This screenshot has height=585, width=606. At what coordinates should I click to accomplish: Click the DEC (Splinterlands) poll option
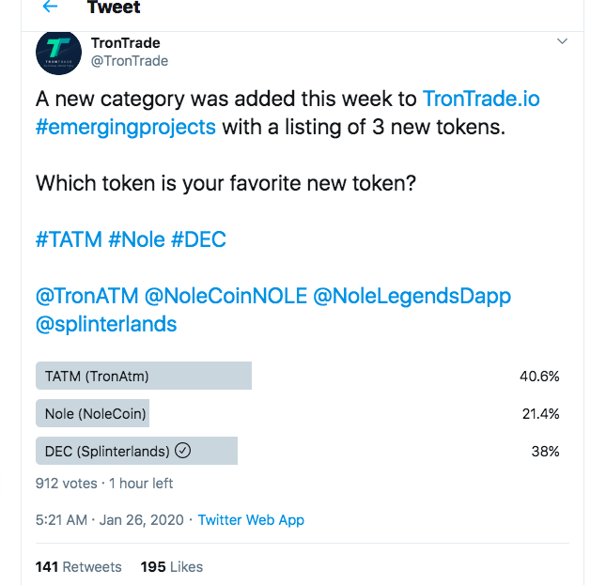(x=135, y=451)
